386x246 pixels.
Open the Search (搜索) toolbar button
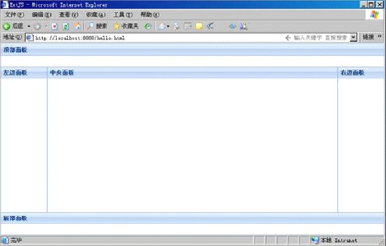click(x=97, y=26)
